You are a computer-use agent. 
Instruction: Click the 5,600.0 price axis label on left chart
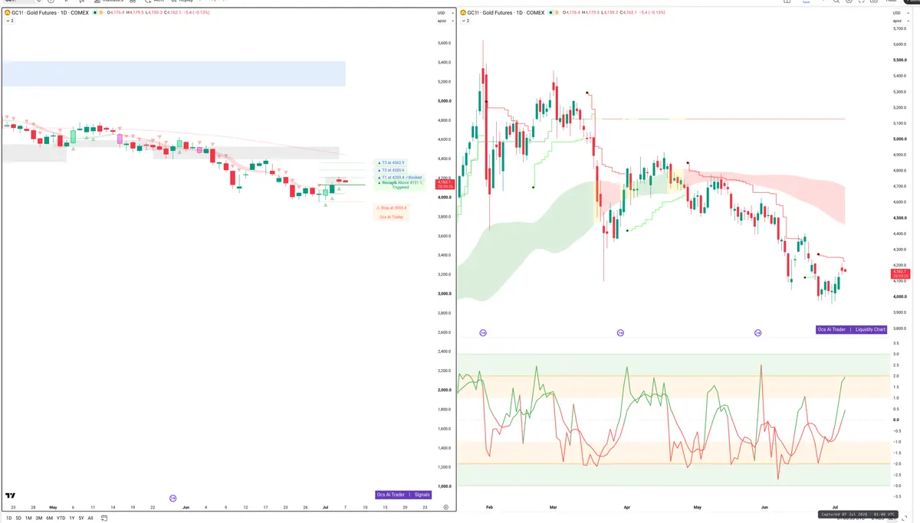coord(442,42)
